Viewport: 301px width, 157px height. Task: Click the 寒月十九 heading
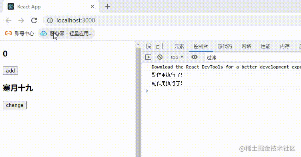pyautogui.click(x=18, y=88)
